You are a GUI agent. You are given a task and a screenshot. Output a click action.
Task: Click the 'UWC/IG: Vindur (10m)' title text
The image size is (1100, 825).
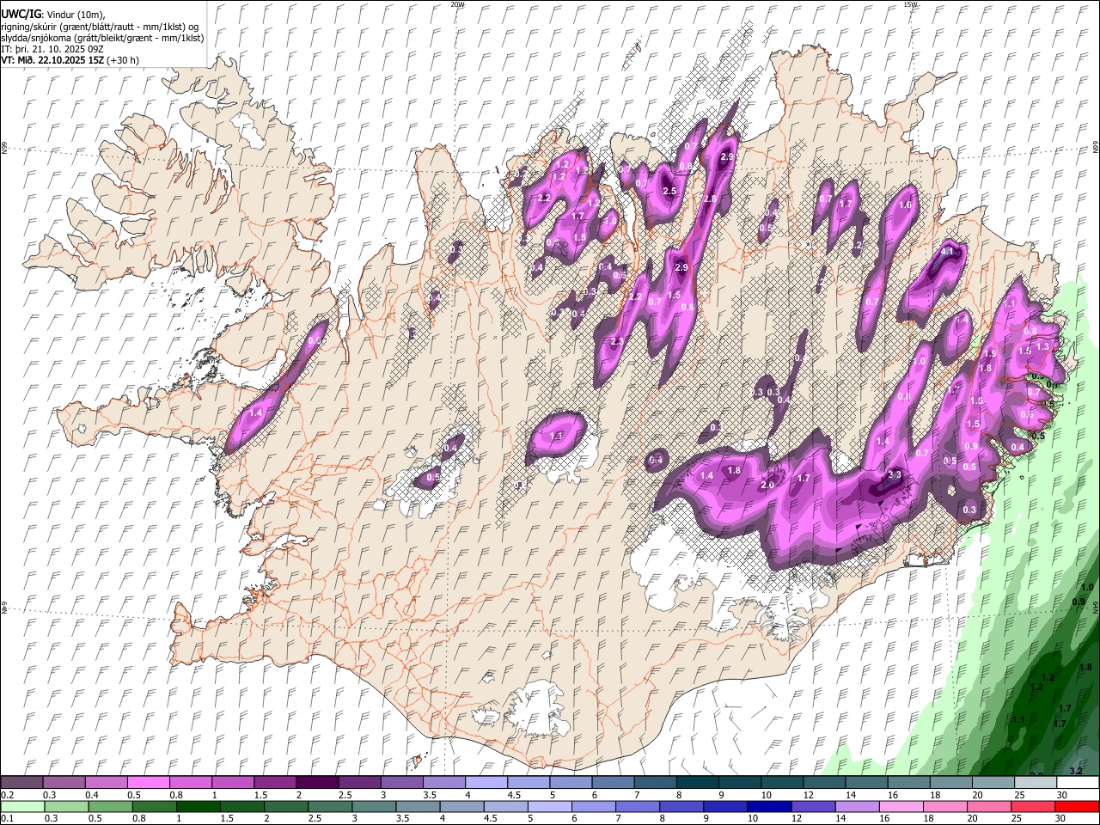coord(53,15)
